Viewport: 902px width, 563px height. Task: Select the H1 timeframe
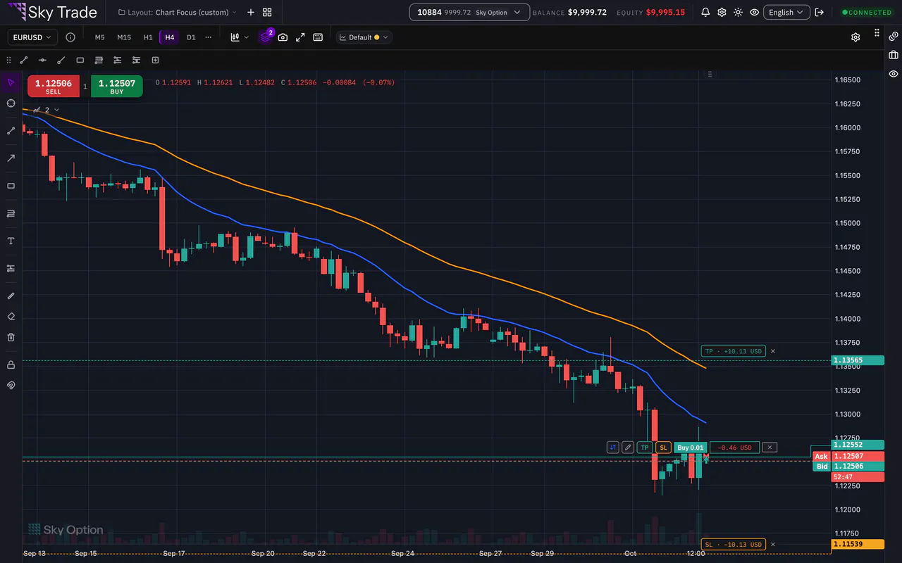tap(148, 37)
